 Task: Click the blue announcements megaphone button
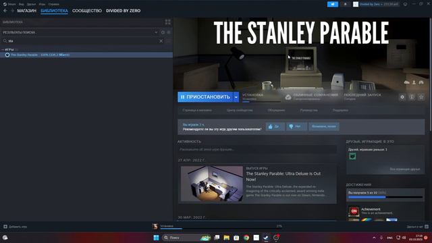coord(333,4)
